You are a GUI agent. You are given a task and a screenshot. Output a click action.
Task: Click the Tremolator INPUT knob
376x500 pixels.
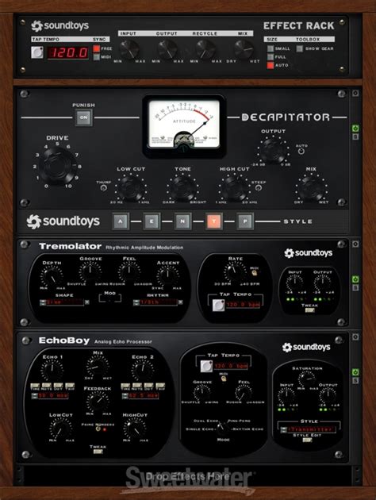(x=295, y=283)
